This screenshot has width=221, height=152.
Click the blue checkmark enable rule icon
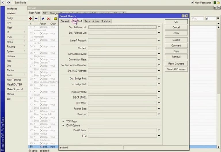[x=43, y=19]
